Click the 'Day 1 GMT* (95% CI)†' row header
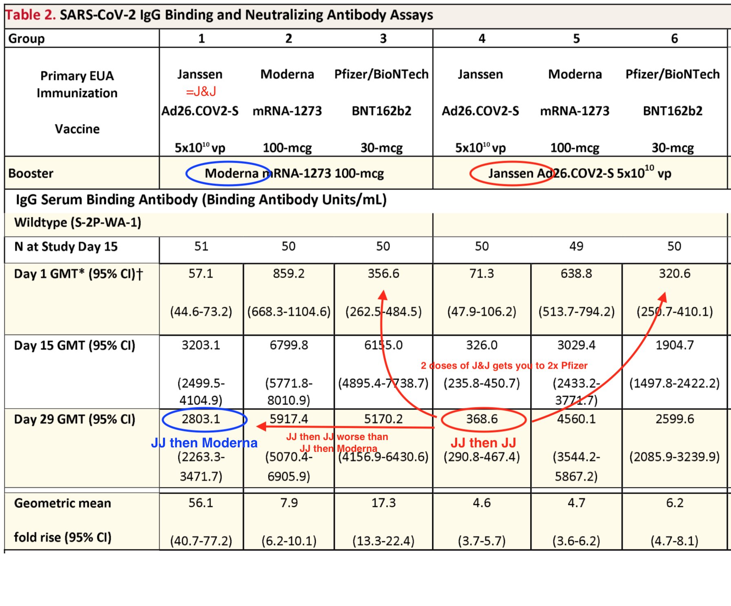The image size is (731, 606). click(78, 274)
